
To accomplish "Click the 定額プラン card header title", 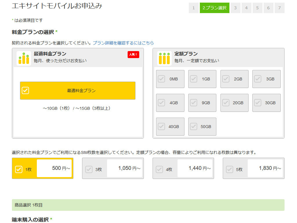I will point(186,54).
